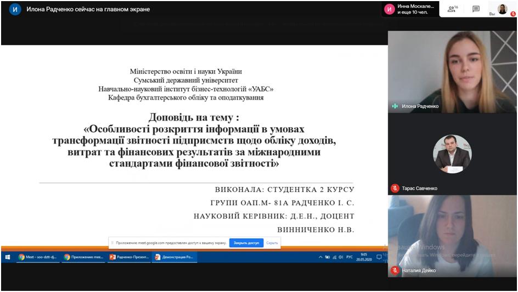Open the Windows notification center icon
The height and width of the screenshot is (292, 518).
[379, 257]
